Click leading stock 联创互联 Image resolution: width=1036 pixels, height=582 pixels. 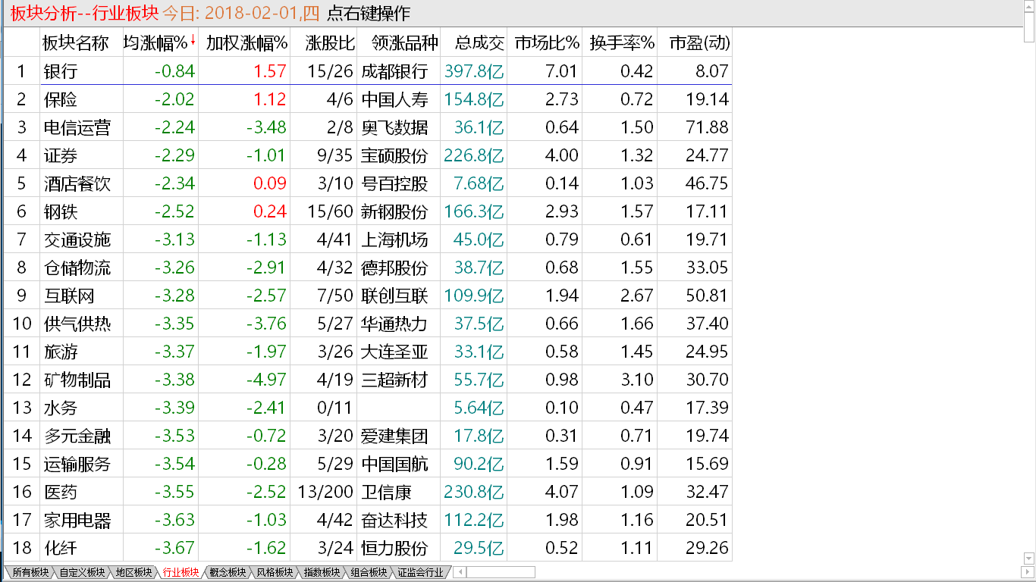point(394,296)
